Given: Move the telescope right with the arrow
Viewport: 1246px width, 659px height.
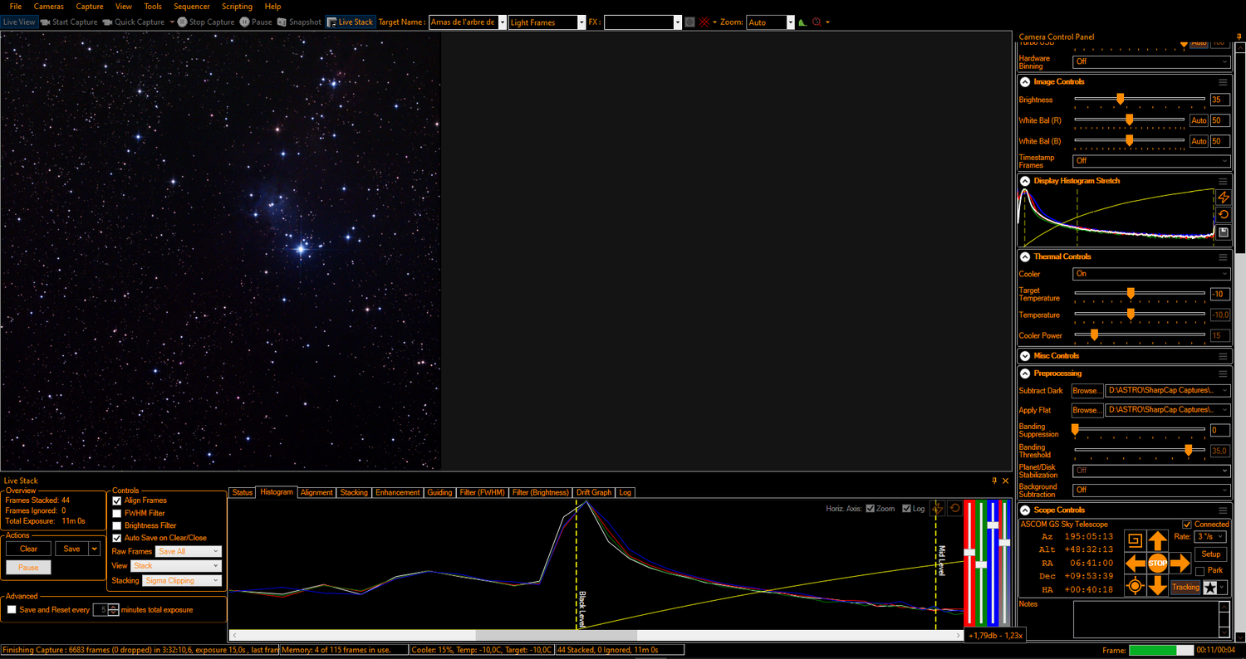Looking at the screenshot, I should tap(1180, 564).
